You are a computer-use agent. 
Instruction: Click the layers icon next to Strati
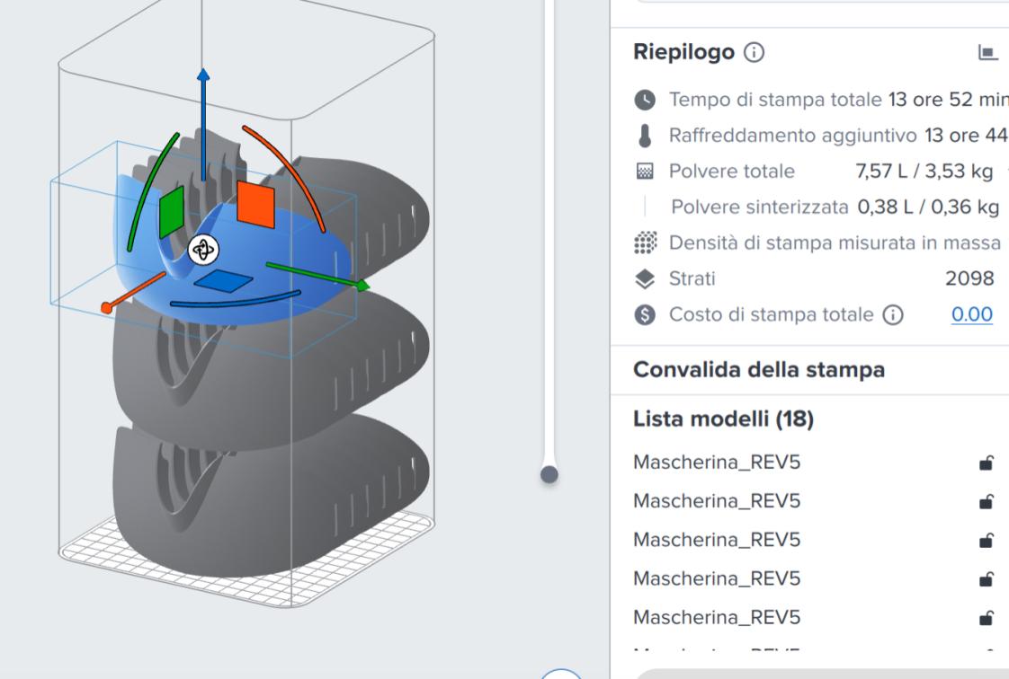645,278
